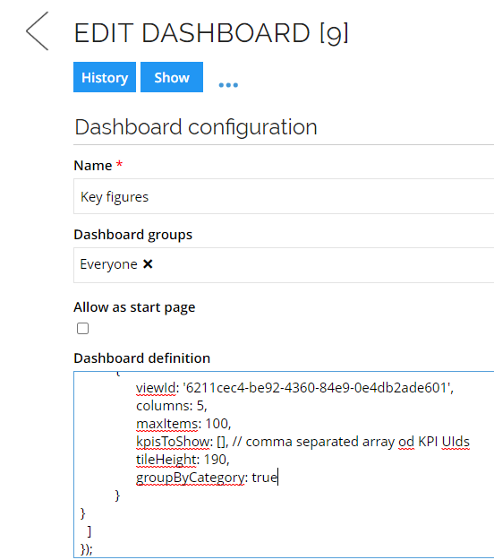Open the three-dots more actions menu
Image resolution: width=494 pixels, height=560 pixels.
tap(228, 85)
